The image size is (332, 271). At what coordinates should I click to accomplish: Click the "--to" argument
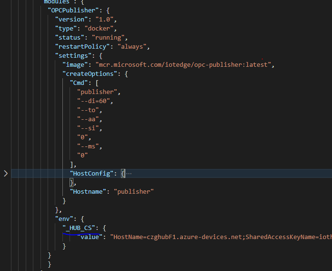pos(88,110)
